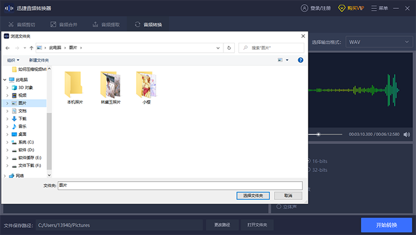
Task: Switch to the 音频剪切 tab
Action: pyautogui.click(x=22, y=25)
